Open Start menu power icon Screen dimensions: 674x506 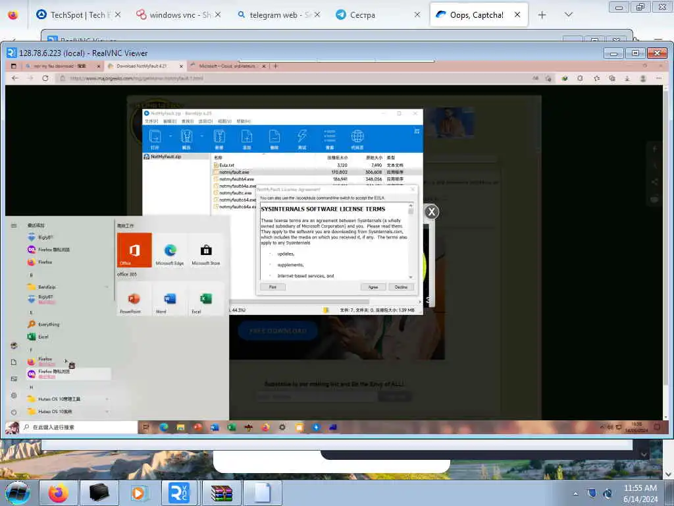click(x=14, y=412)
